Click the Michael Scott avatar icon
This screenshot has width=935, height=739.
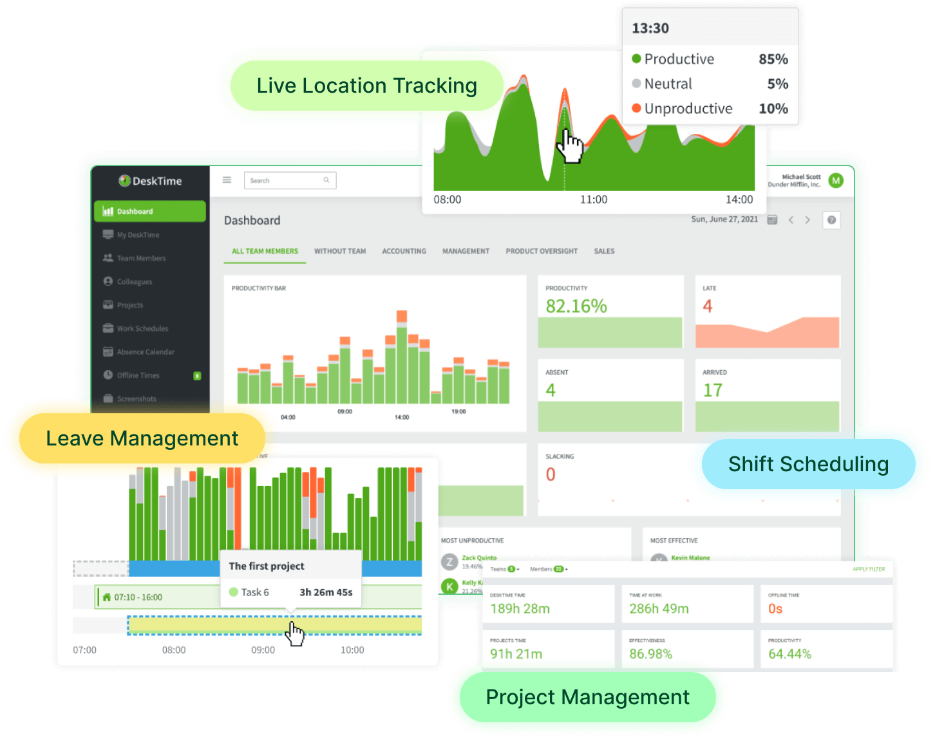[836, 181]
